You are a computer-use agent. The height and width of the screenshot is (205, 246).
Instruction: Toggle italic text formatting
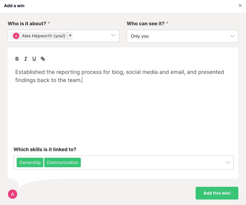(x=26, y=59)
